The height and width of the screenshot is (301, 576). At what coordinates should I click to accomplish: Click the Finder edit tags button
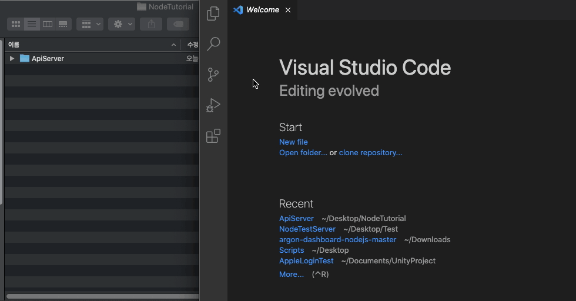pos(178,24)
